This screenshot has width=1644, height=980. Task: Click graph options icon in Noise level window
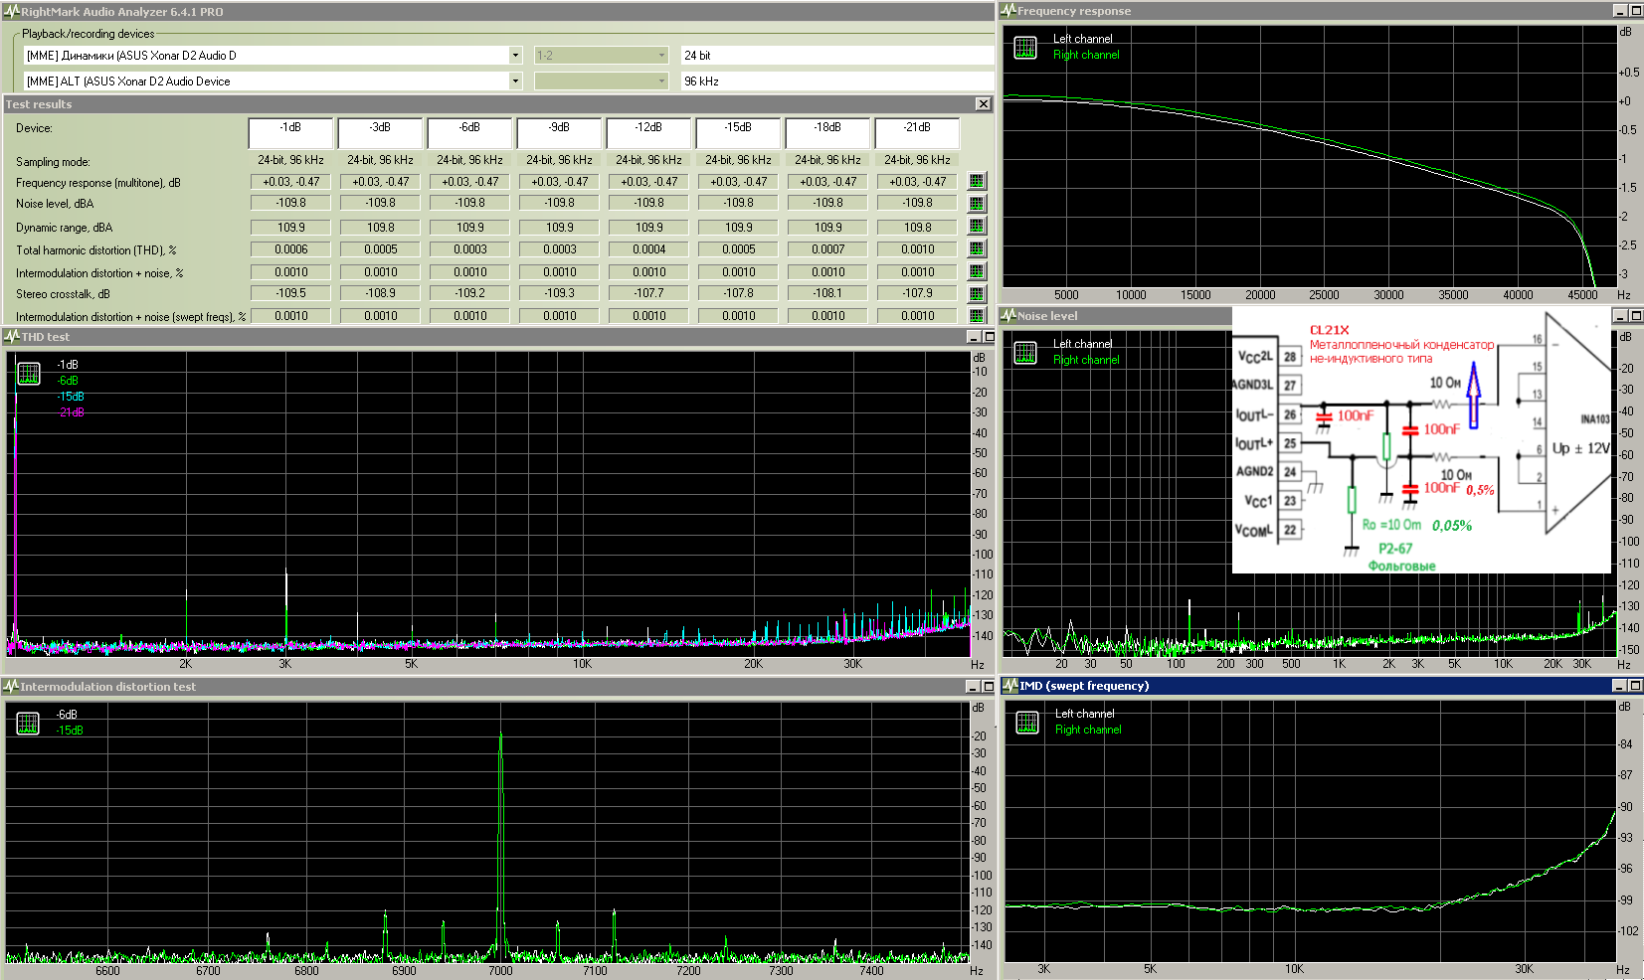click(1025, 353)
